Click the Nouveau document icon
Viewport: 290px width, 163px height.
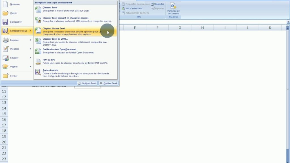[x=5, y=4]
